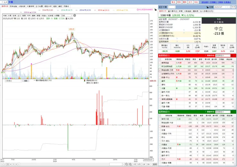Screen dimensions: 237x167
Task: Click the export icon in the green 賣超15 header
Action: 233,112
